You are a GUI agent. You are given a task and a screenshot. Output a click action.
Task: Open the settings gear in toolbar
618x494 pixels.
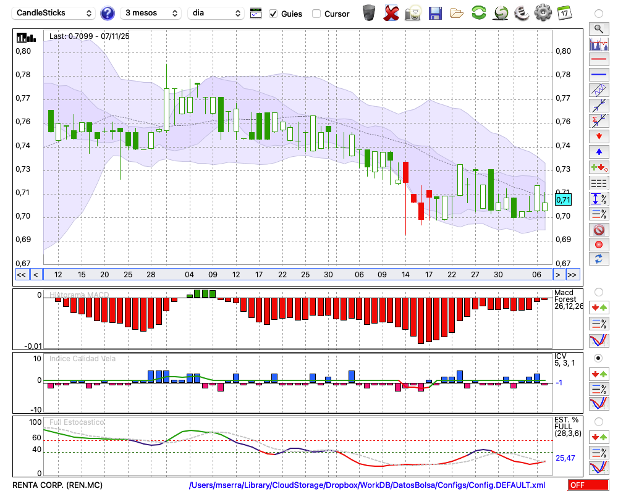543,13
